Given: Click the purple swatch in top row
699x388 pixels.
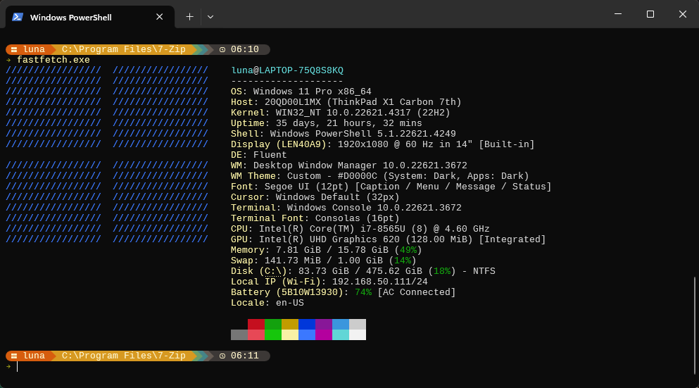Looking at the screenshot, I should pos(324,324).
